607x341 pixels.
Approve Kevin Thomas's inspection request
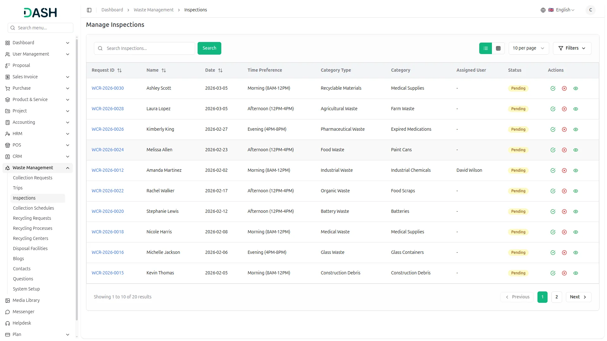click(x=553, y=273)
